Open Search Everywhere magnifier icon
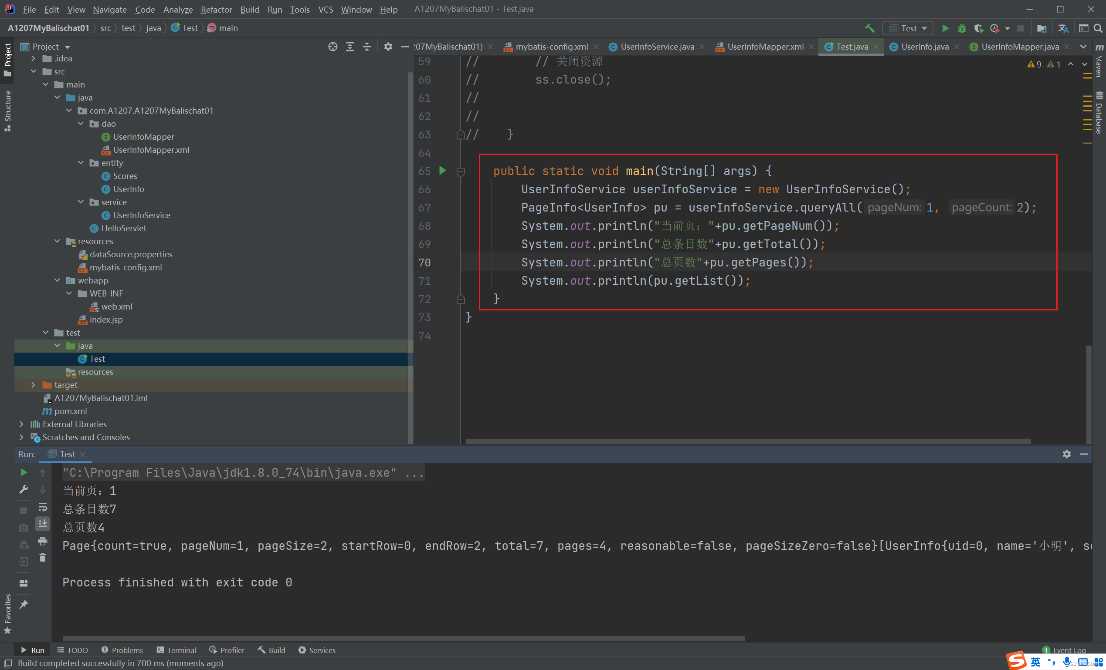Image resolution: width=1106 pixels, height=670 pixels. 1098,28
